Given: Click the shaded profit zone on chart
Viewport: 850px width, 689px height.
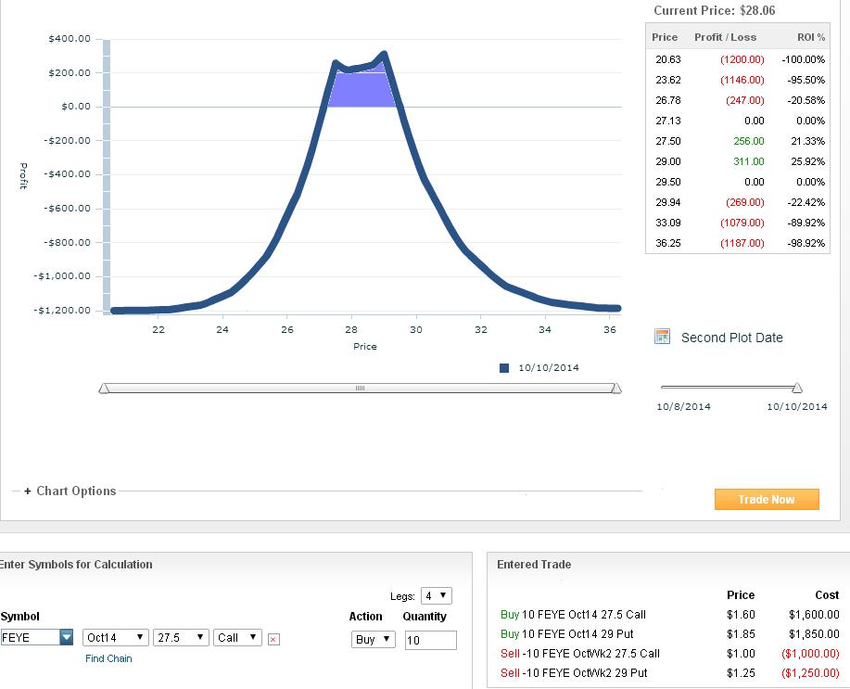Looking at the screenshot, I should point(362,90).
